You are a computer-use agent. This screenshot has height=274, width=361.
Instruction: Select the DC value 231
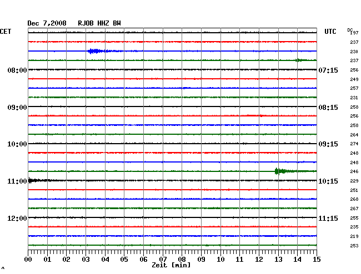pyautogui.click(x=354, y=98)
